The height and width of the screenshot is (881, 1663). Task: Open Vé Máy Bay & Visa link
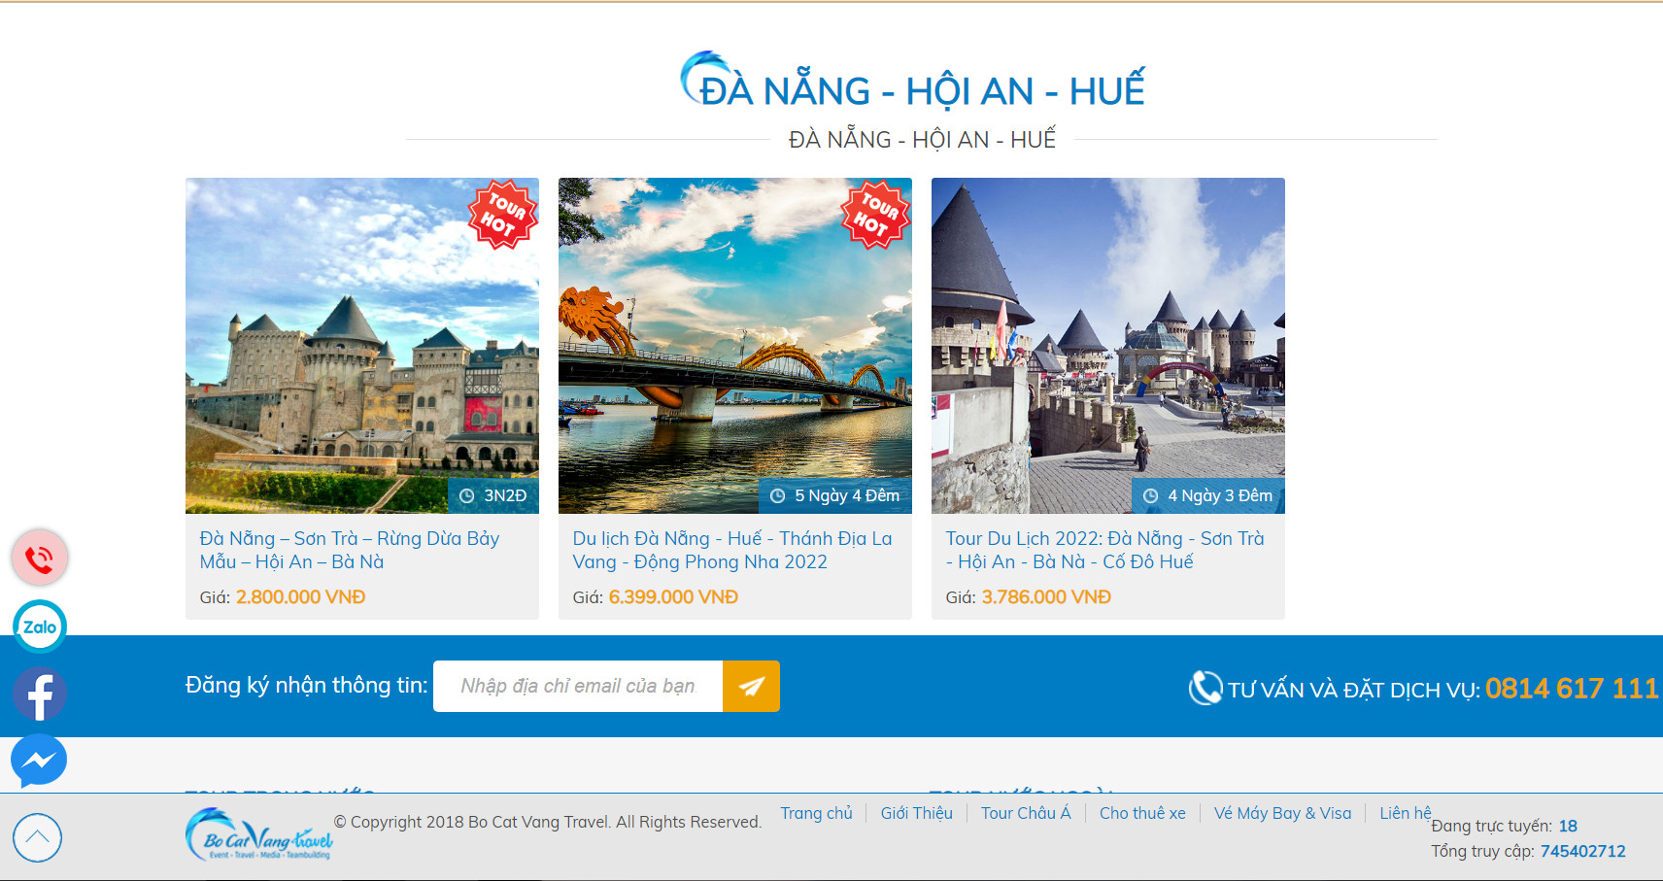click(x=1282, y=813)
